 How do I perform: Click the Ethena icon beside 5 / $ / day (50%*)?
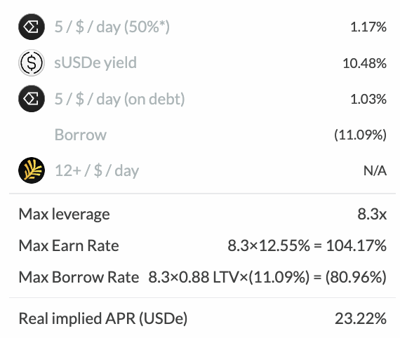tap(32, 27)
